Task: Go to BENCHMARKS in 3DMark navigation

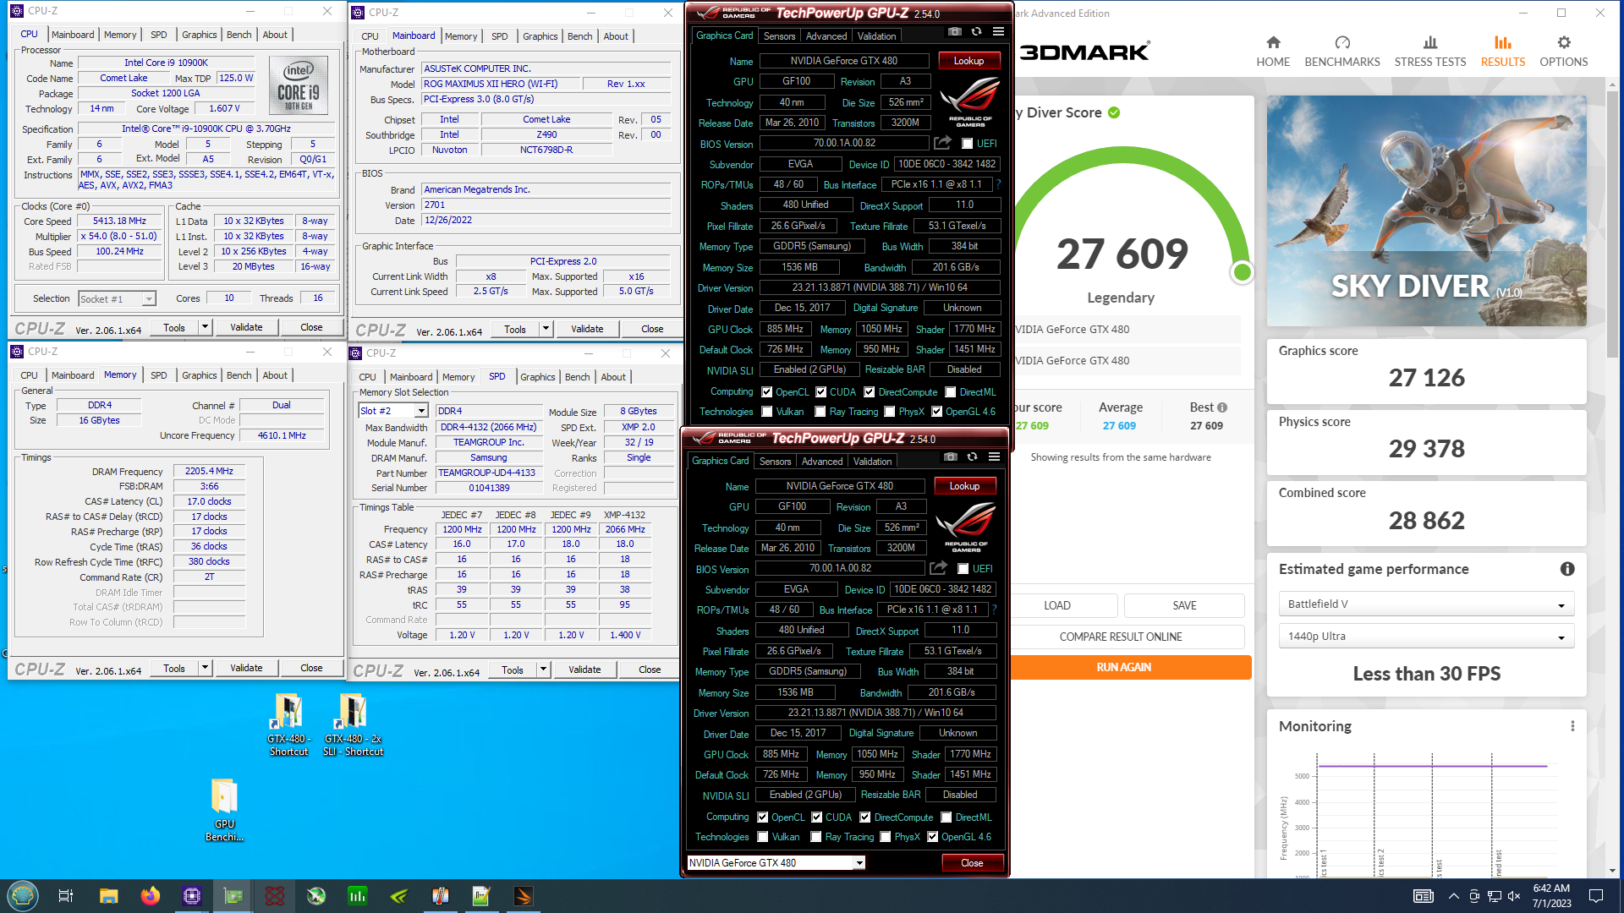Action: click(x=1342, y=52)
